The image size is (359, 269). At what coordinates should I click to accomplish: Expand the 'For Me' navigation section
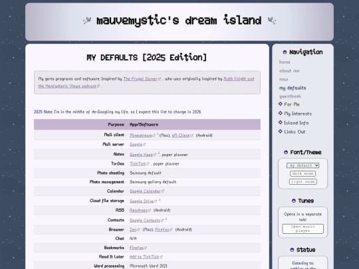click(x=292, y=104)
